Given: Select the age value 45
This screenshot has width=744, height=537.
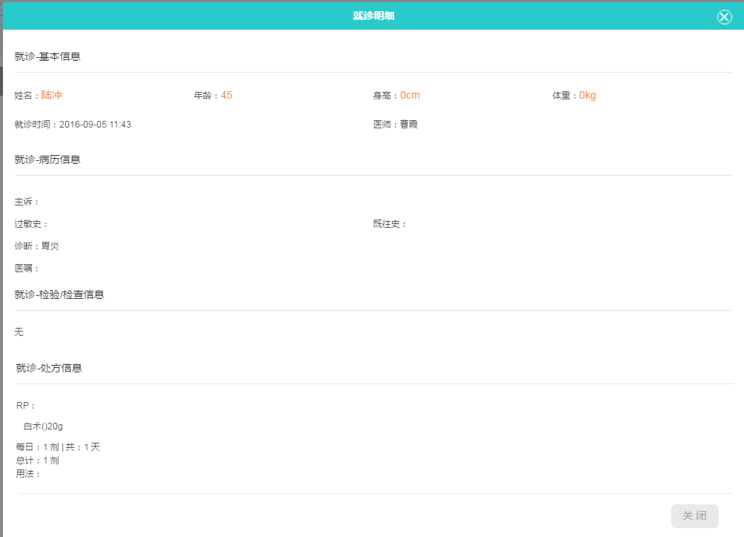Looking at the screenshot, I should [226, 95].
